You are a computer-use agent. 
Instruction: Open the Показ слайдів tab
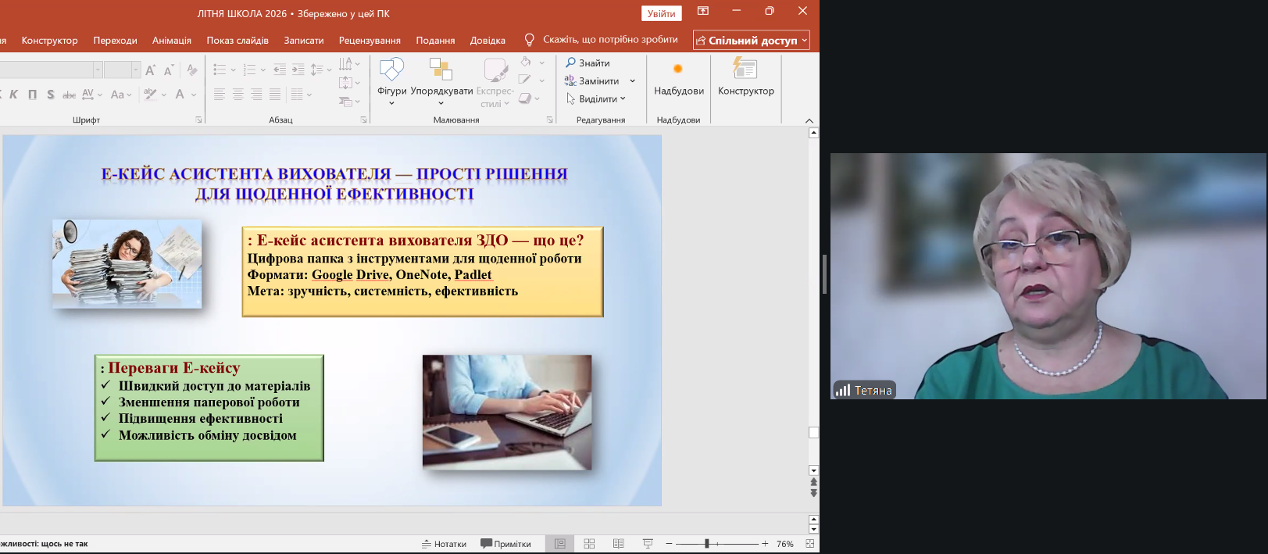tap(238, 41)
